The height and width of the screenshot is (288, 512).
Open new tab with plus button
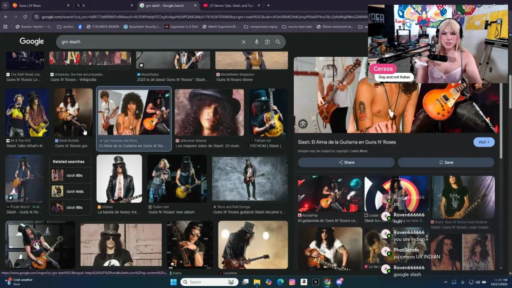(x=268, y=6)
